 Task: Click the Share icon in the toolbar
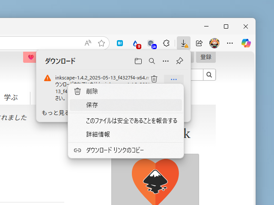point(199,43)
